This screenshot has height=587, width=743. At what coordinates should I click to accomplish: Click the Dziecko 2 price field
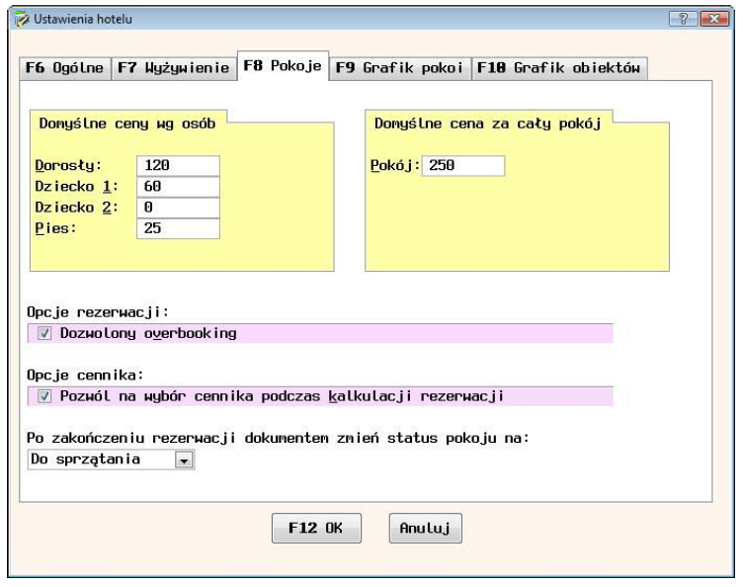pos(178,208)
